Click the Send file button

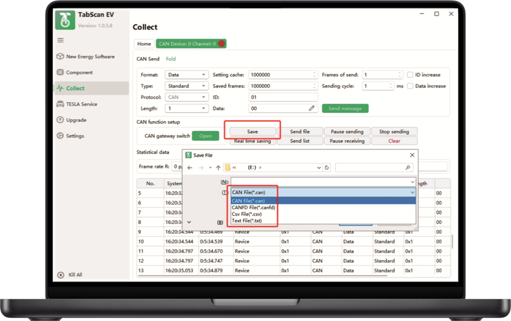pos(300,132)
